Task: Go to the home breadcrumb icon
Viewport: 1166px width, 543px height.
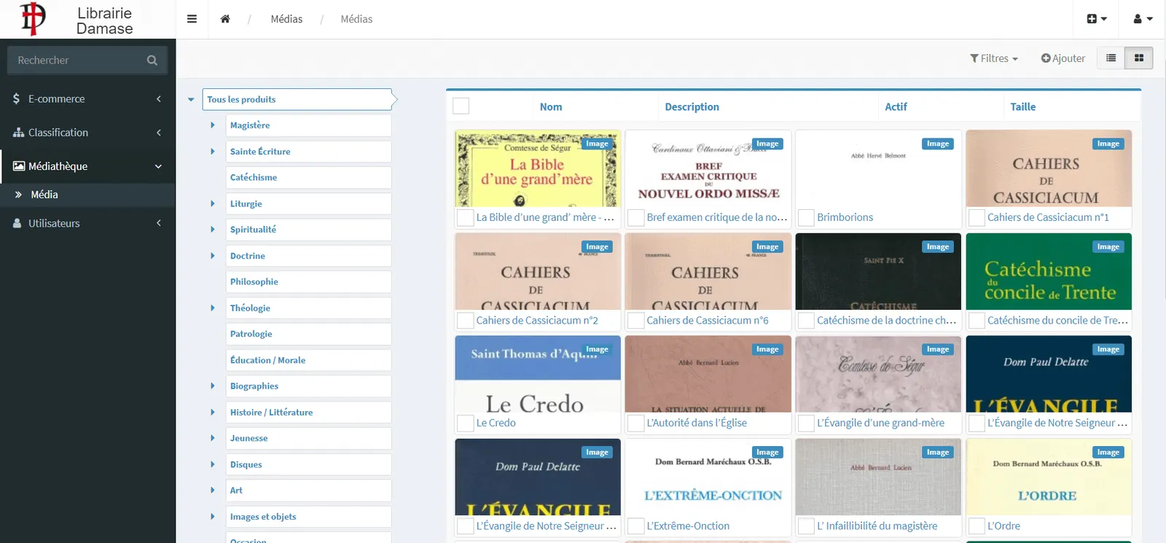Action: tap(225, 19)
